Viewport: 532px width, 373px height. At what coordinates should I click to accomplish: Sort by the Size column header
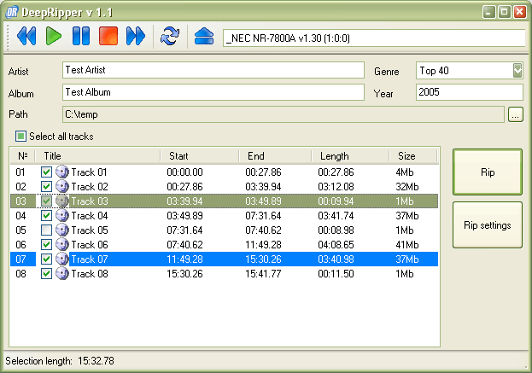coord(413,156)
